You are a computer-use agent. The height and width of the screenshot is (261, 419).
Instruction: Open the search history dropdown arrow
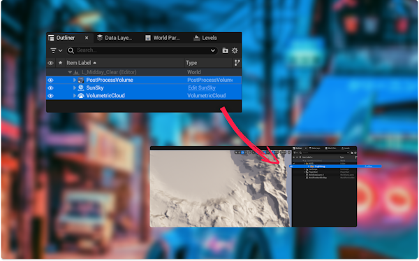click(213, 50)
